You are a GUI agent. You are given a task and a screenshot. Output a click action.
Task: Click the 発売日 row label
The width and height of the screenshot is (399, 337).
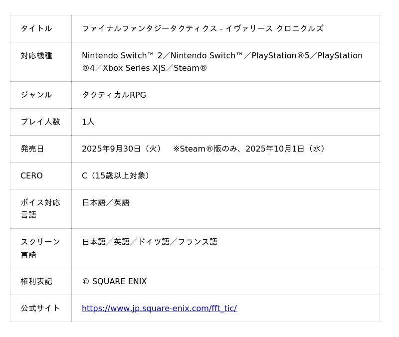pyautogui.click(x=32, y=149)
